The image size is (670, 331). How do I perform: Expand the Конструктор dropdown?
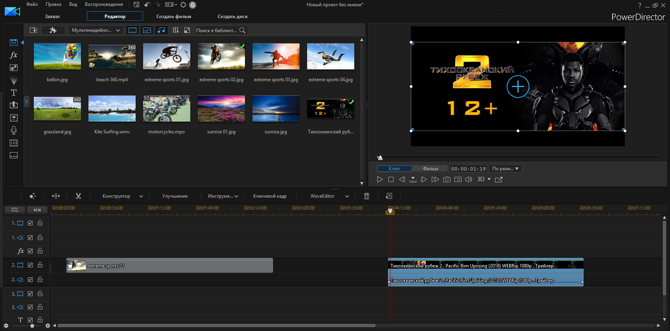tap(141, 196)
